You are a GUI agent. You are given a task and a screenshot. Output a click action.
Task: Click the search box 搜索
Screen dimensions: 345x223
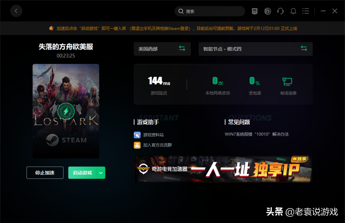click(x=212, y=11)
